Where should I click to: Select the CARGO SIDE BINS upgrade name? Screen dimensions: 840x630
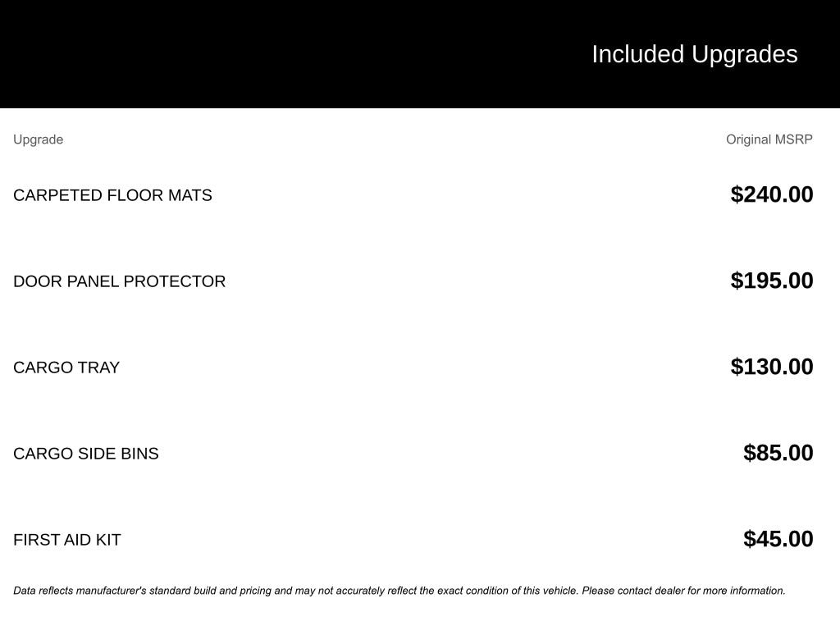tap(85, 454)
